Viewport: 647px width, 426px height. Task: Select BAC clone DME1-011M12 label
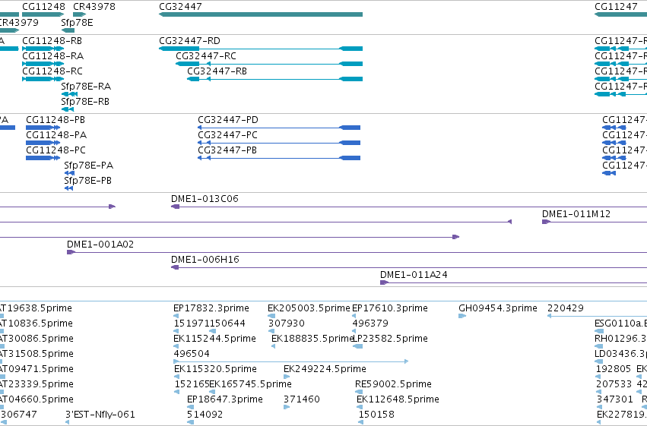pyautogui.click(x=576, y=214)
